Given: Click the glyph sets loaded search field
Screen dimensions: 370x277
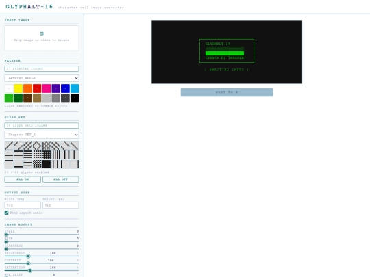Looking at the screenshot, I should (42, 126).
